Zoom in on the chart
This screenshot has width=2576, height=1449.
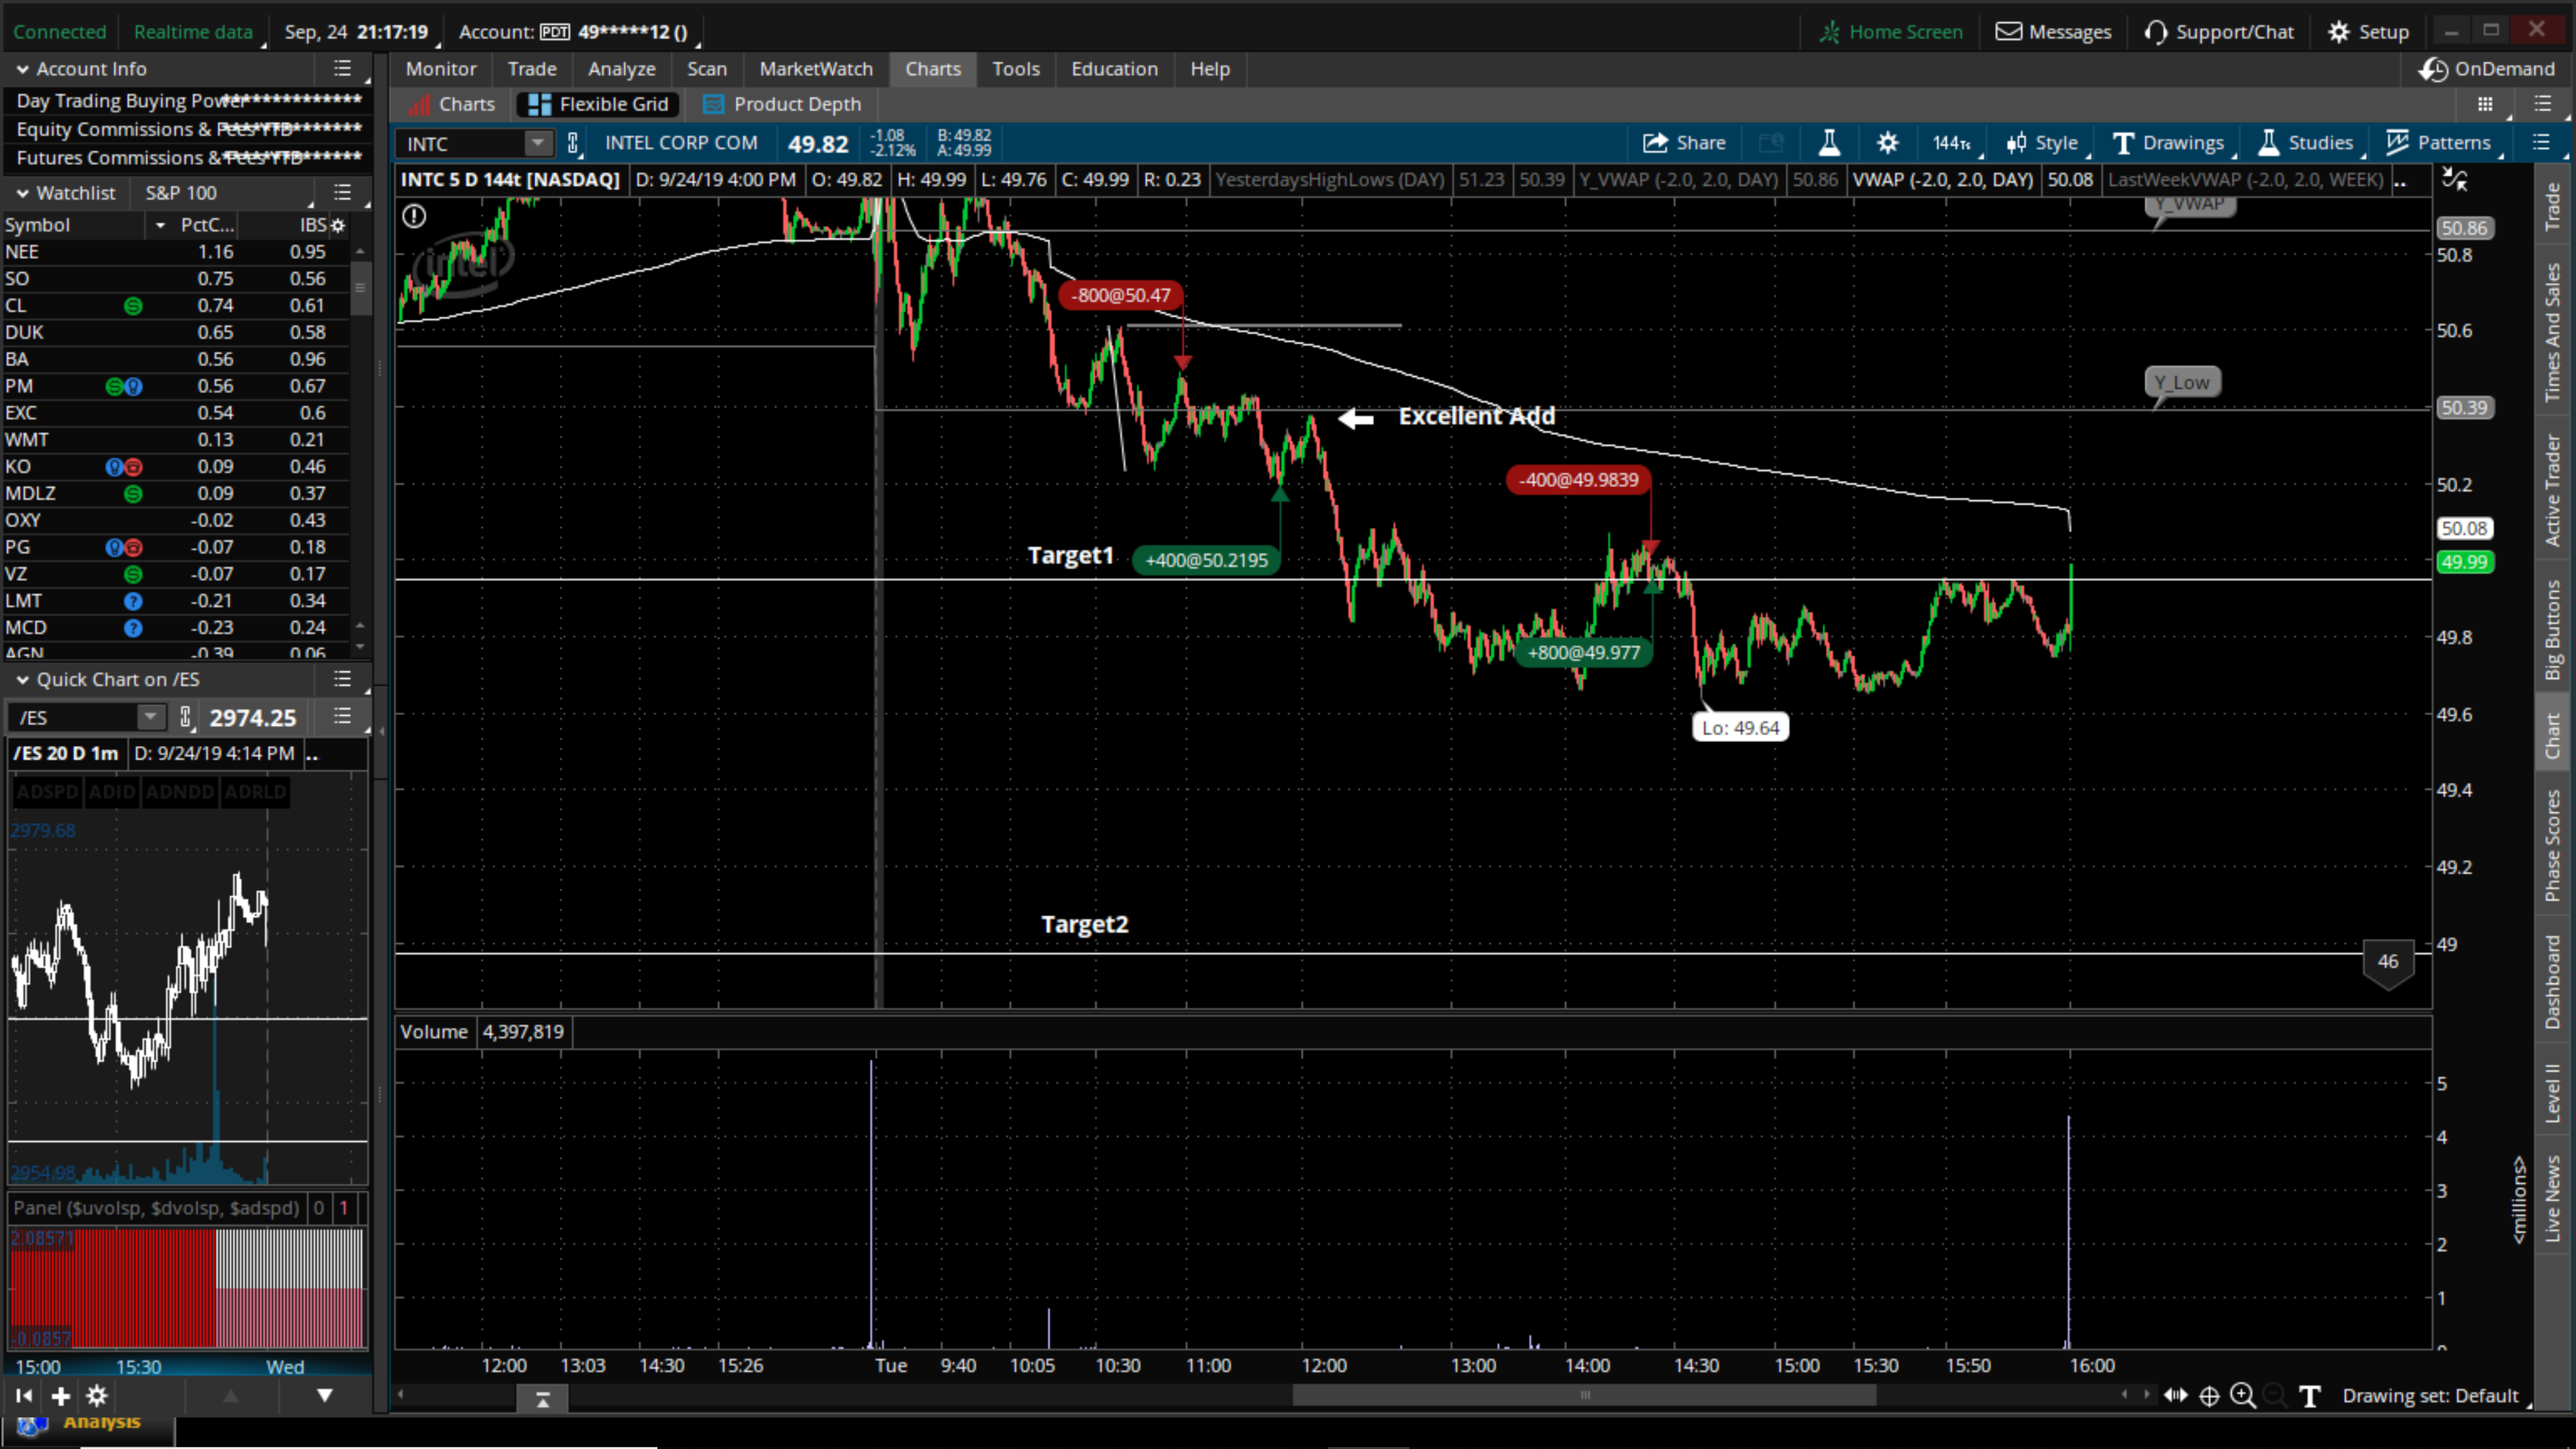(x=2243, y=1395)
